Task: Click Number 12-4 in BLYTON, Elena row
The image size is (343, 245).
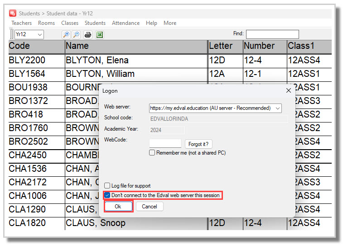Action: [265, 61]
